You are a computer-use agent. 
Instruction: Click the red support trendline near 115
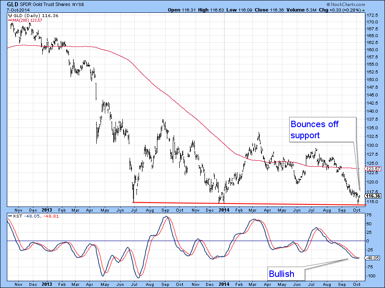[x=249, y=204]
